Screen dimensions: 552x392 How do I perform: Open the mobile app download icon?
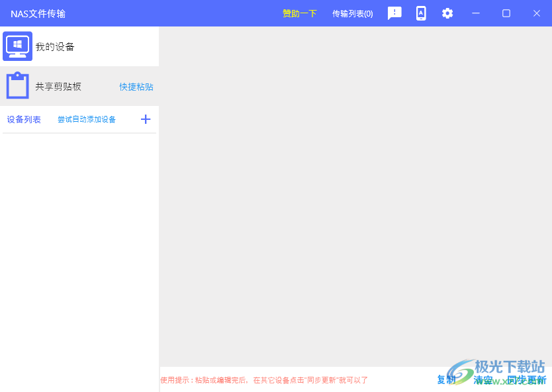click(421, 13)
